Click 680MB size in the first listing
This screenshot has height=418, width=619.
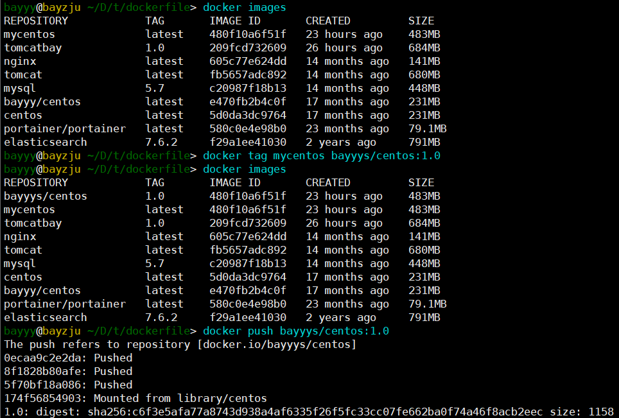(x=424, y=74)
